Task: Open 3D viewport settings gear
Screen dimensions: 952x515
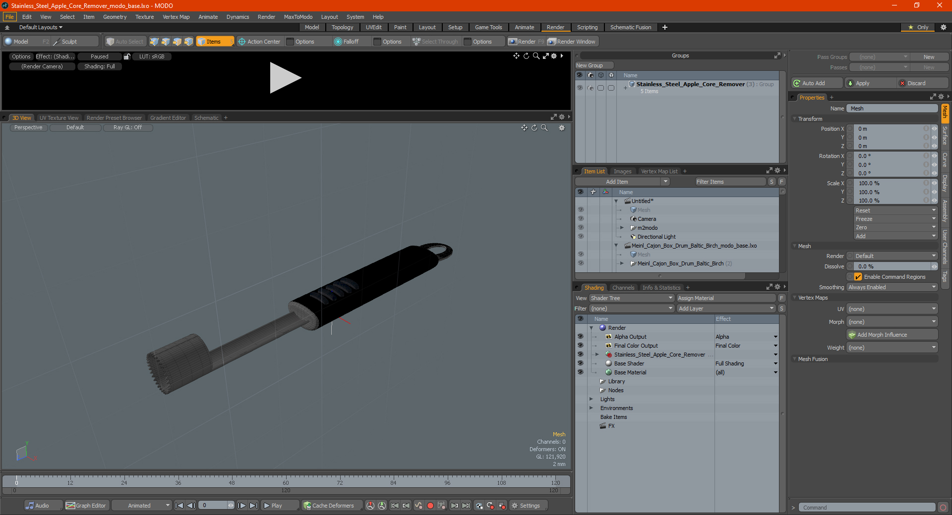Action: click(562, 128)
